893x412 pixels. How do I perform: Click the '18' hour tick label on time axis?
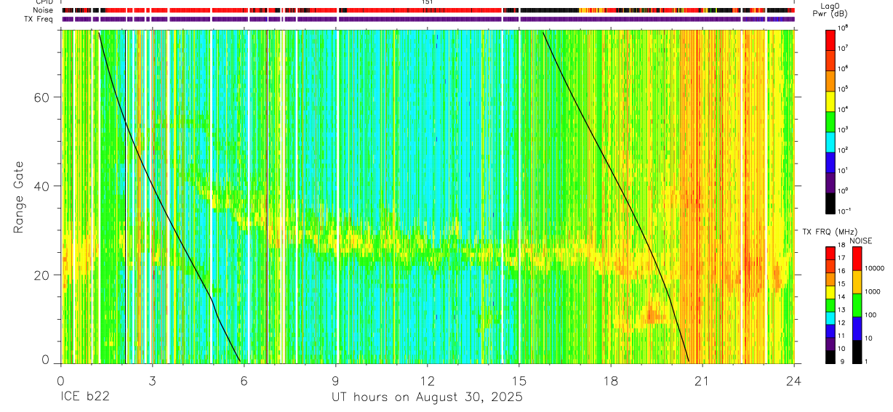point(611,381)
